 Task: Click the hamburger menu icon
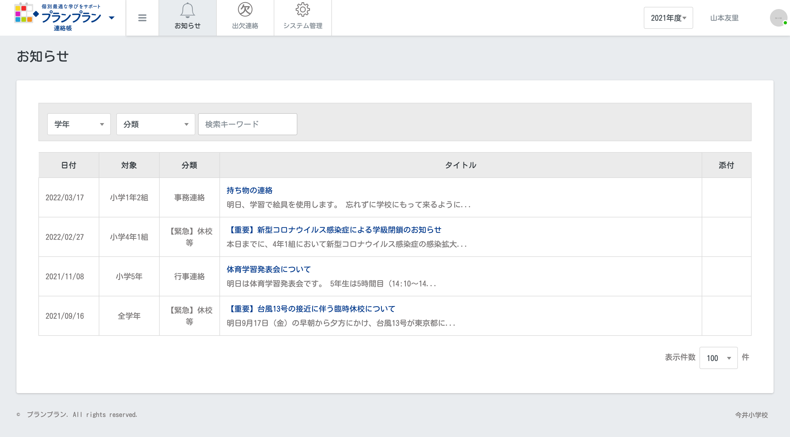(142, 18)
